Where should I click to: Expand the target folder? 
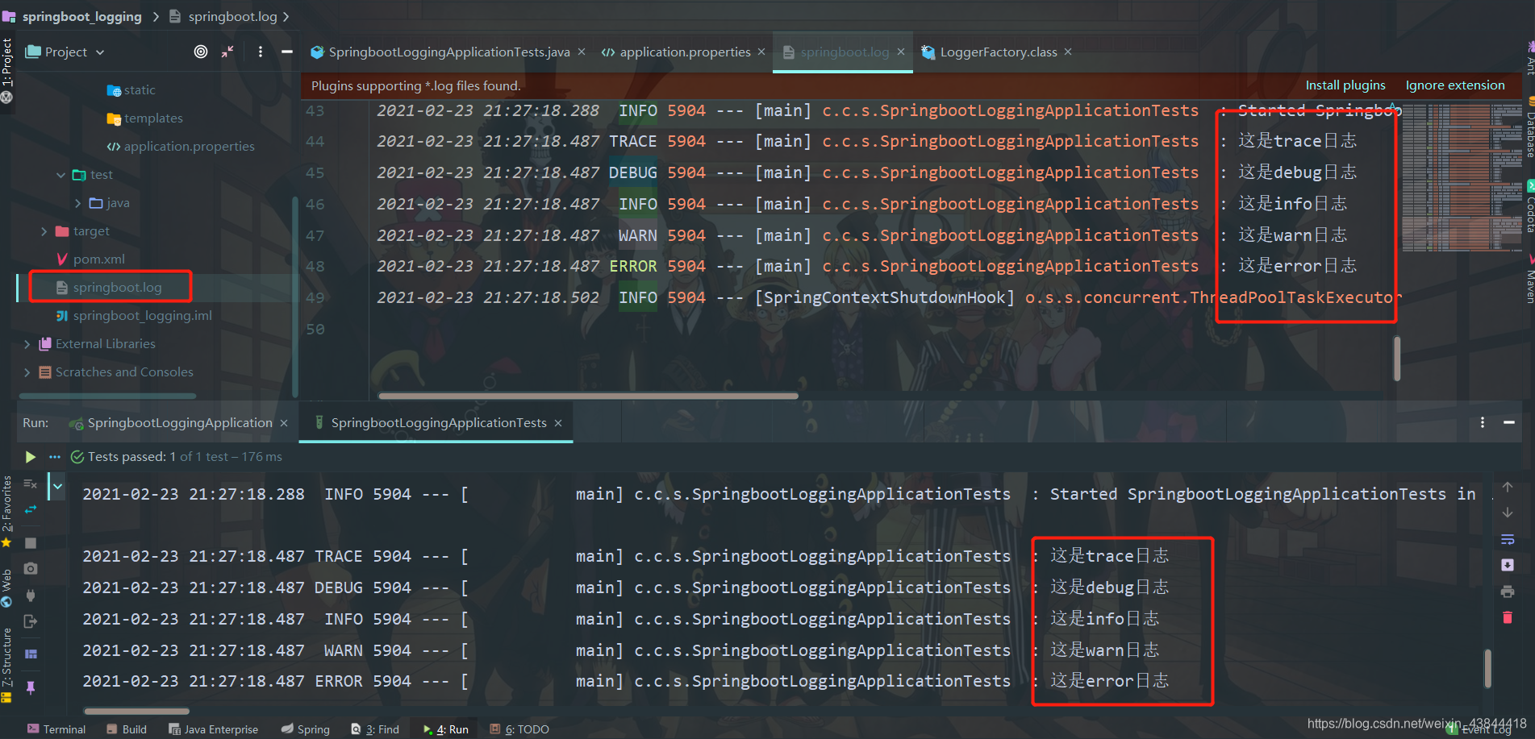pyautogui.click(x=44, y=231)
